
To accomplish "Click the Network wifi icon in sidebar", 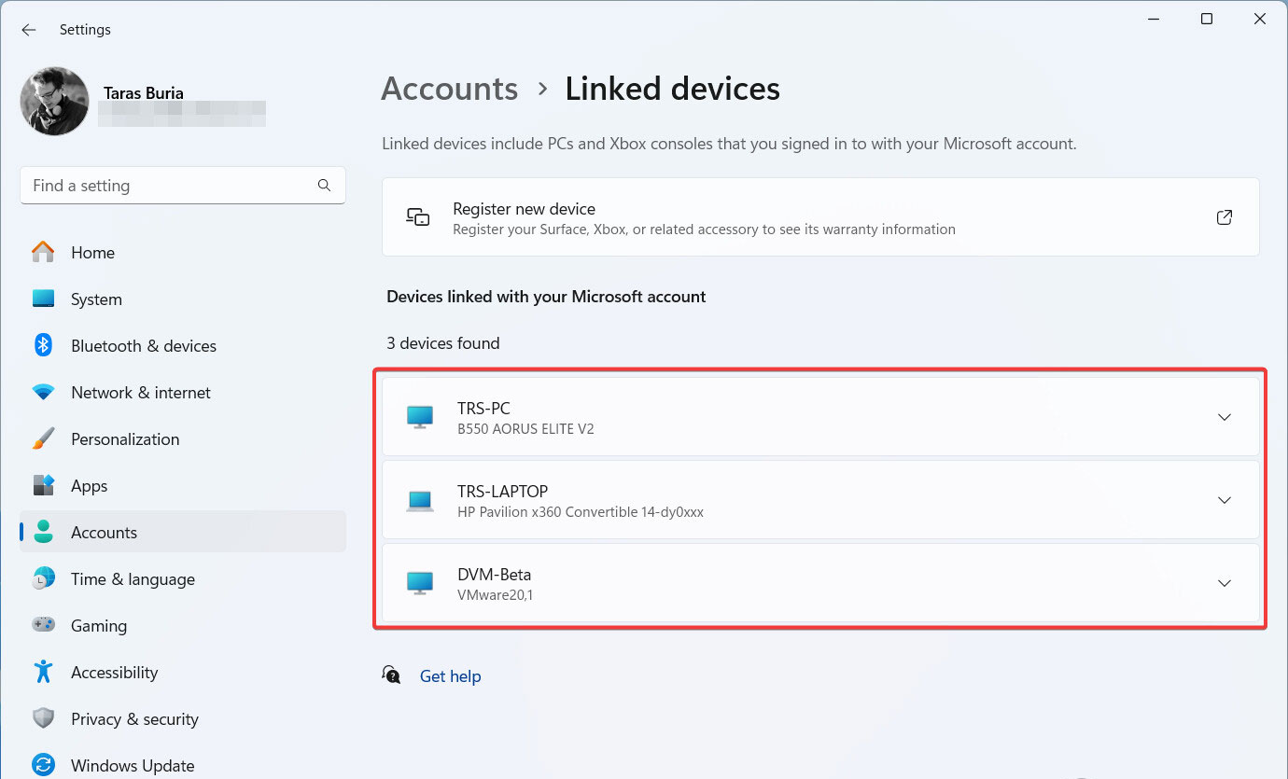I will (43, 393).
